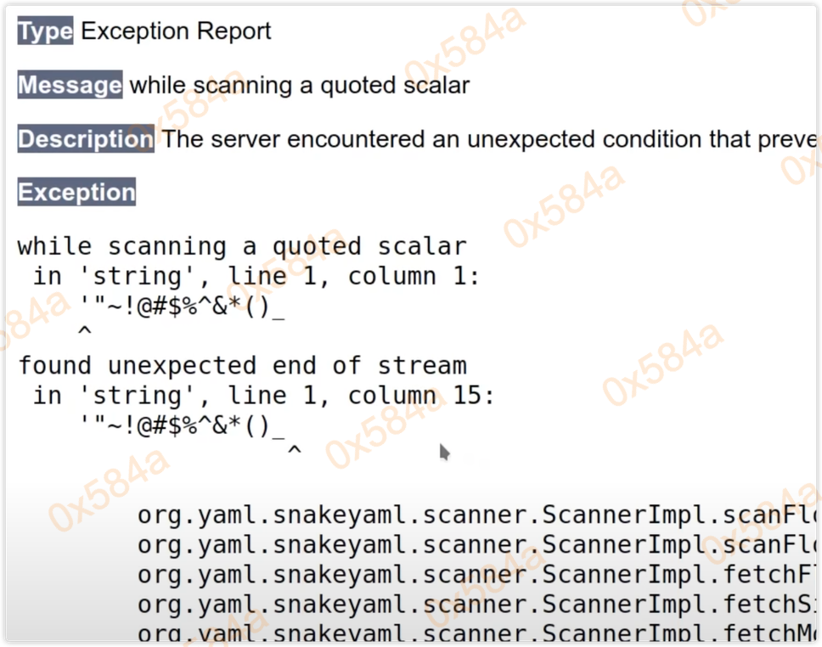Click the quoted symbols string above found unexpected
This screenshot has height=647, width=822.
pyautogui.click(x=182, y=307)
